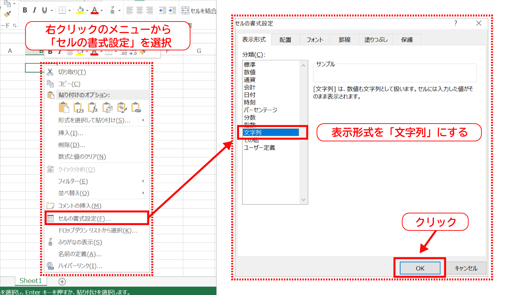513x295 pixels.
Task: Choose the first Paste option icon
Action: [64, 108]
